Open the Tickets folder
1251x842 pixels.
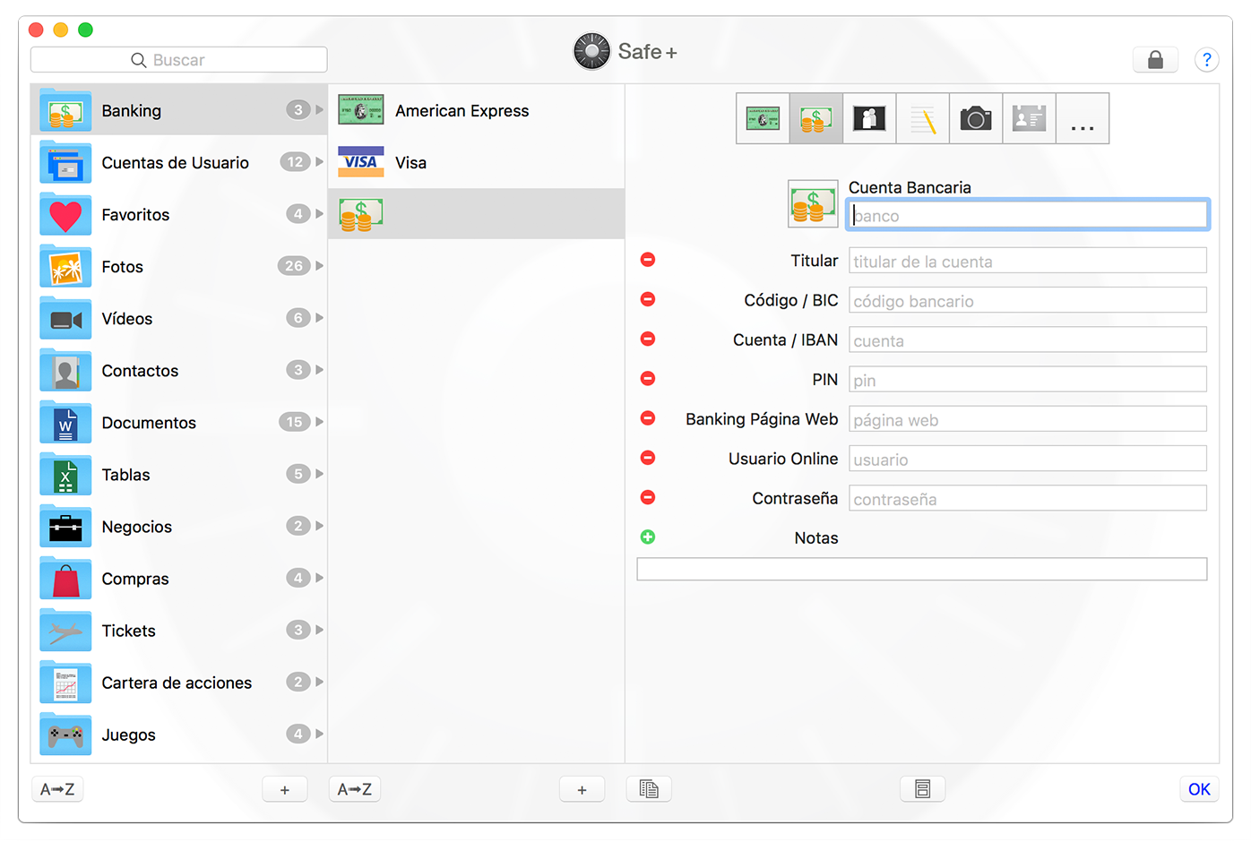point(178,630)
